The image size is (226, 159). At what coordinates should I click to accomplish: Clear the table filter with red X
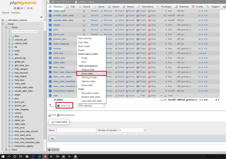37,31
